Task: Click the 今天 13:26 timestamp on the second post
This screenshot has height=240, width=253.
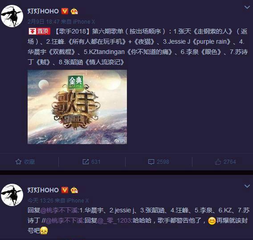Action: coord(41,201)
